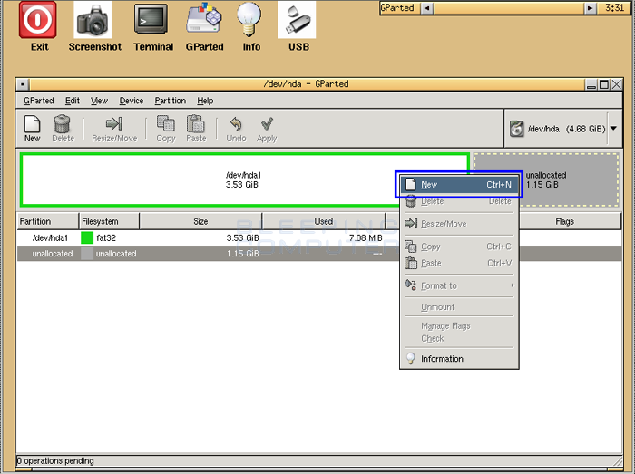Click the taskbar right scroll arrow
Image resolution: width=635 pixels, height=474 pixels.
coord(590,7)
